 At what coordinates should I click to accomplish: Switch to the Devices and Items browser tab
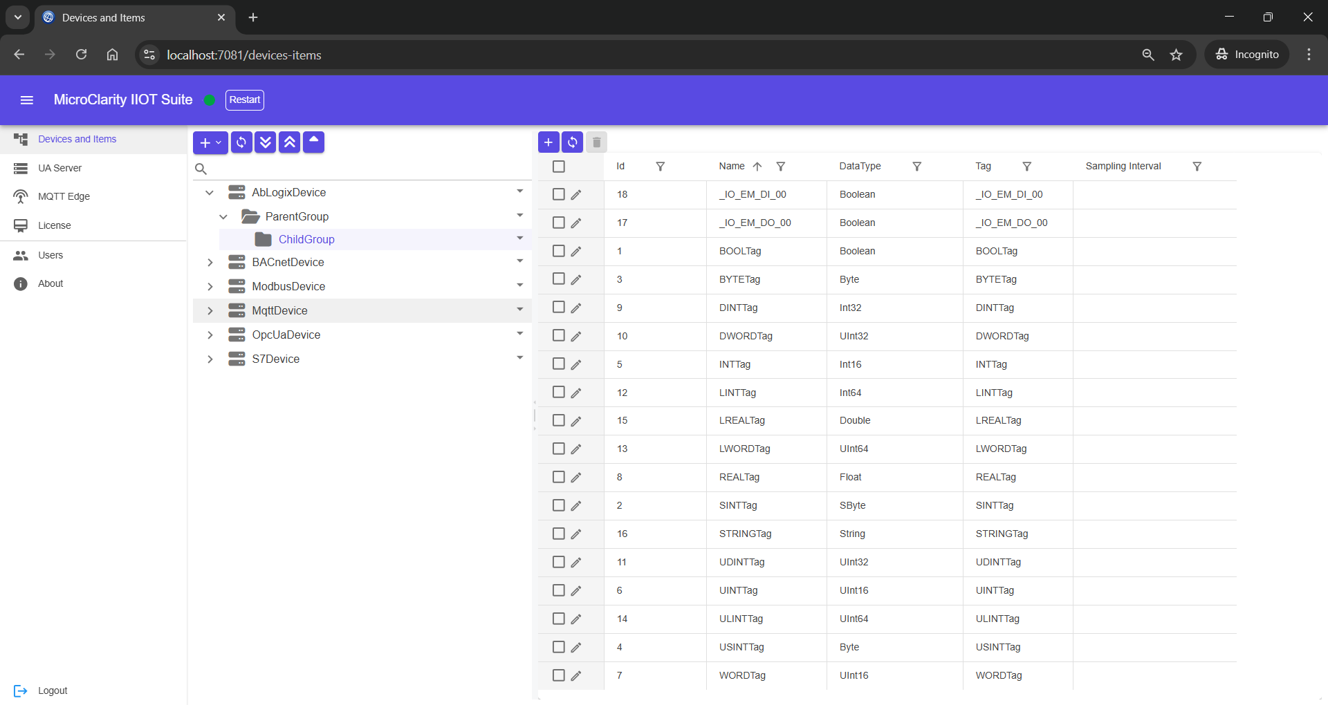tap(104, 17)
